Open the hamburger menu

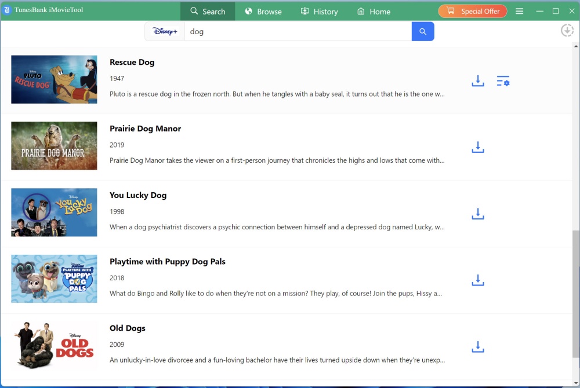(x=520, y=12)
